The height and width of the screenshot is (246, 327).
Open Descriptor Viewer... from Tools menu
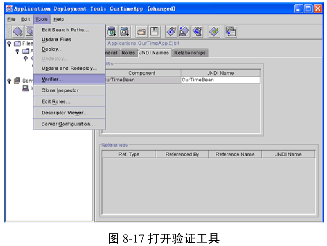tap(69, 113)
